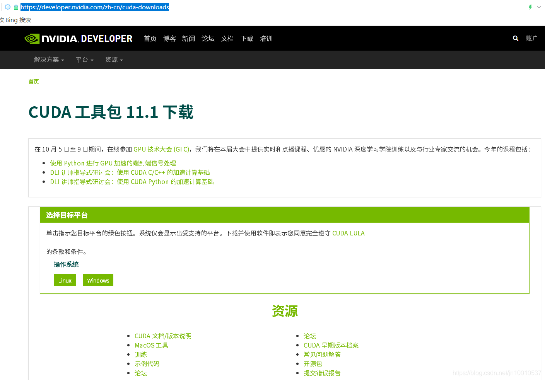Open CUDA 文档/版本说明 resource link
545x380 pixels.
point(163,336)
